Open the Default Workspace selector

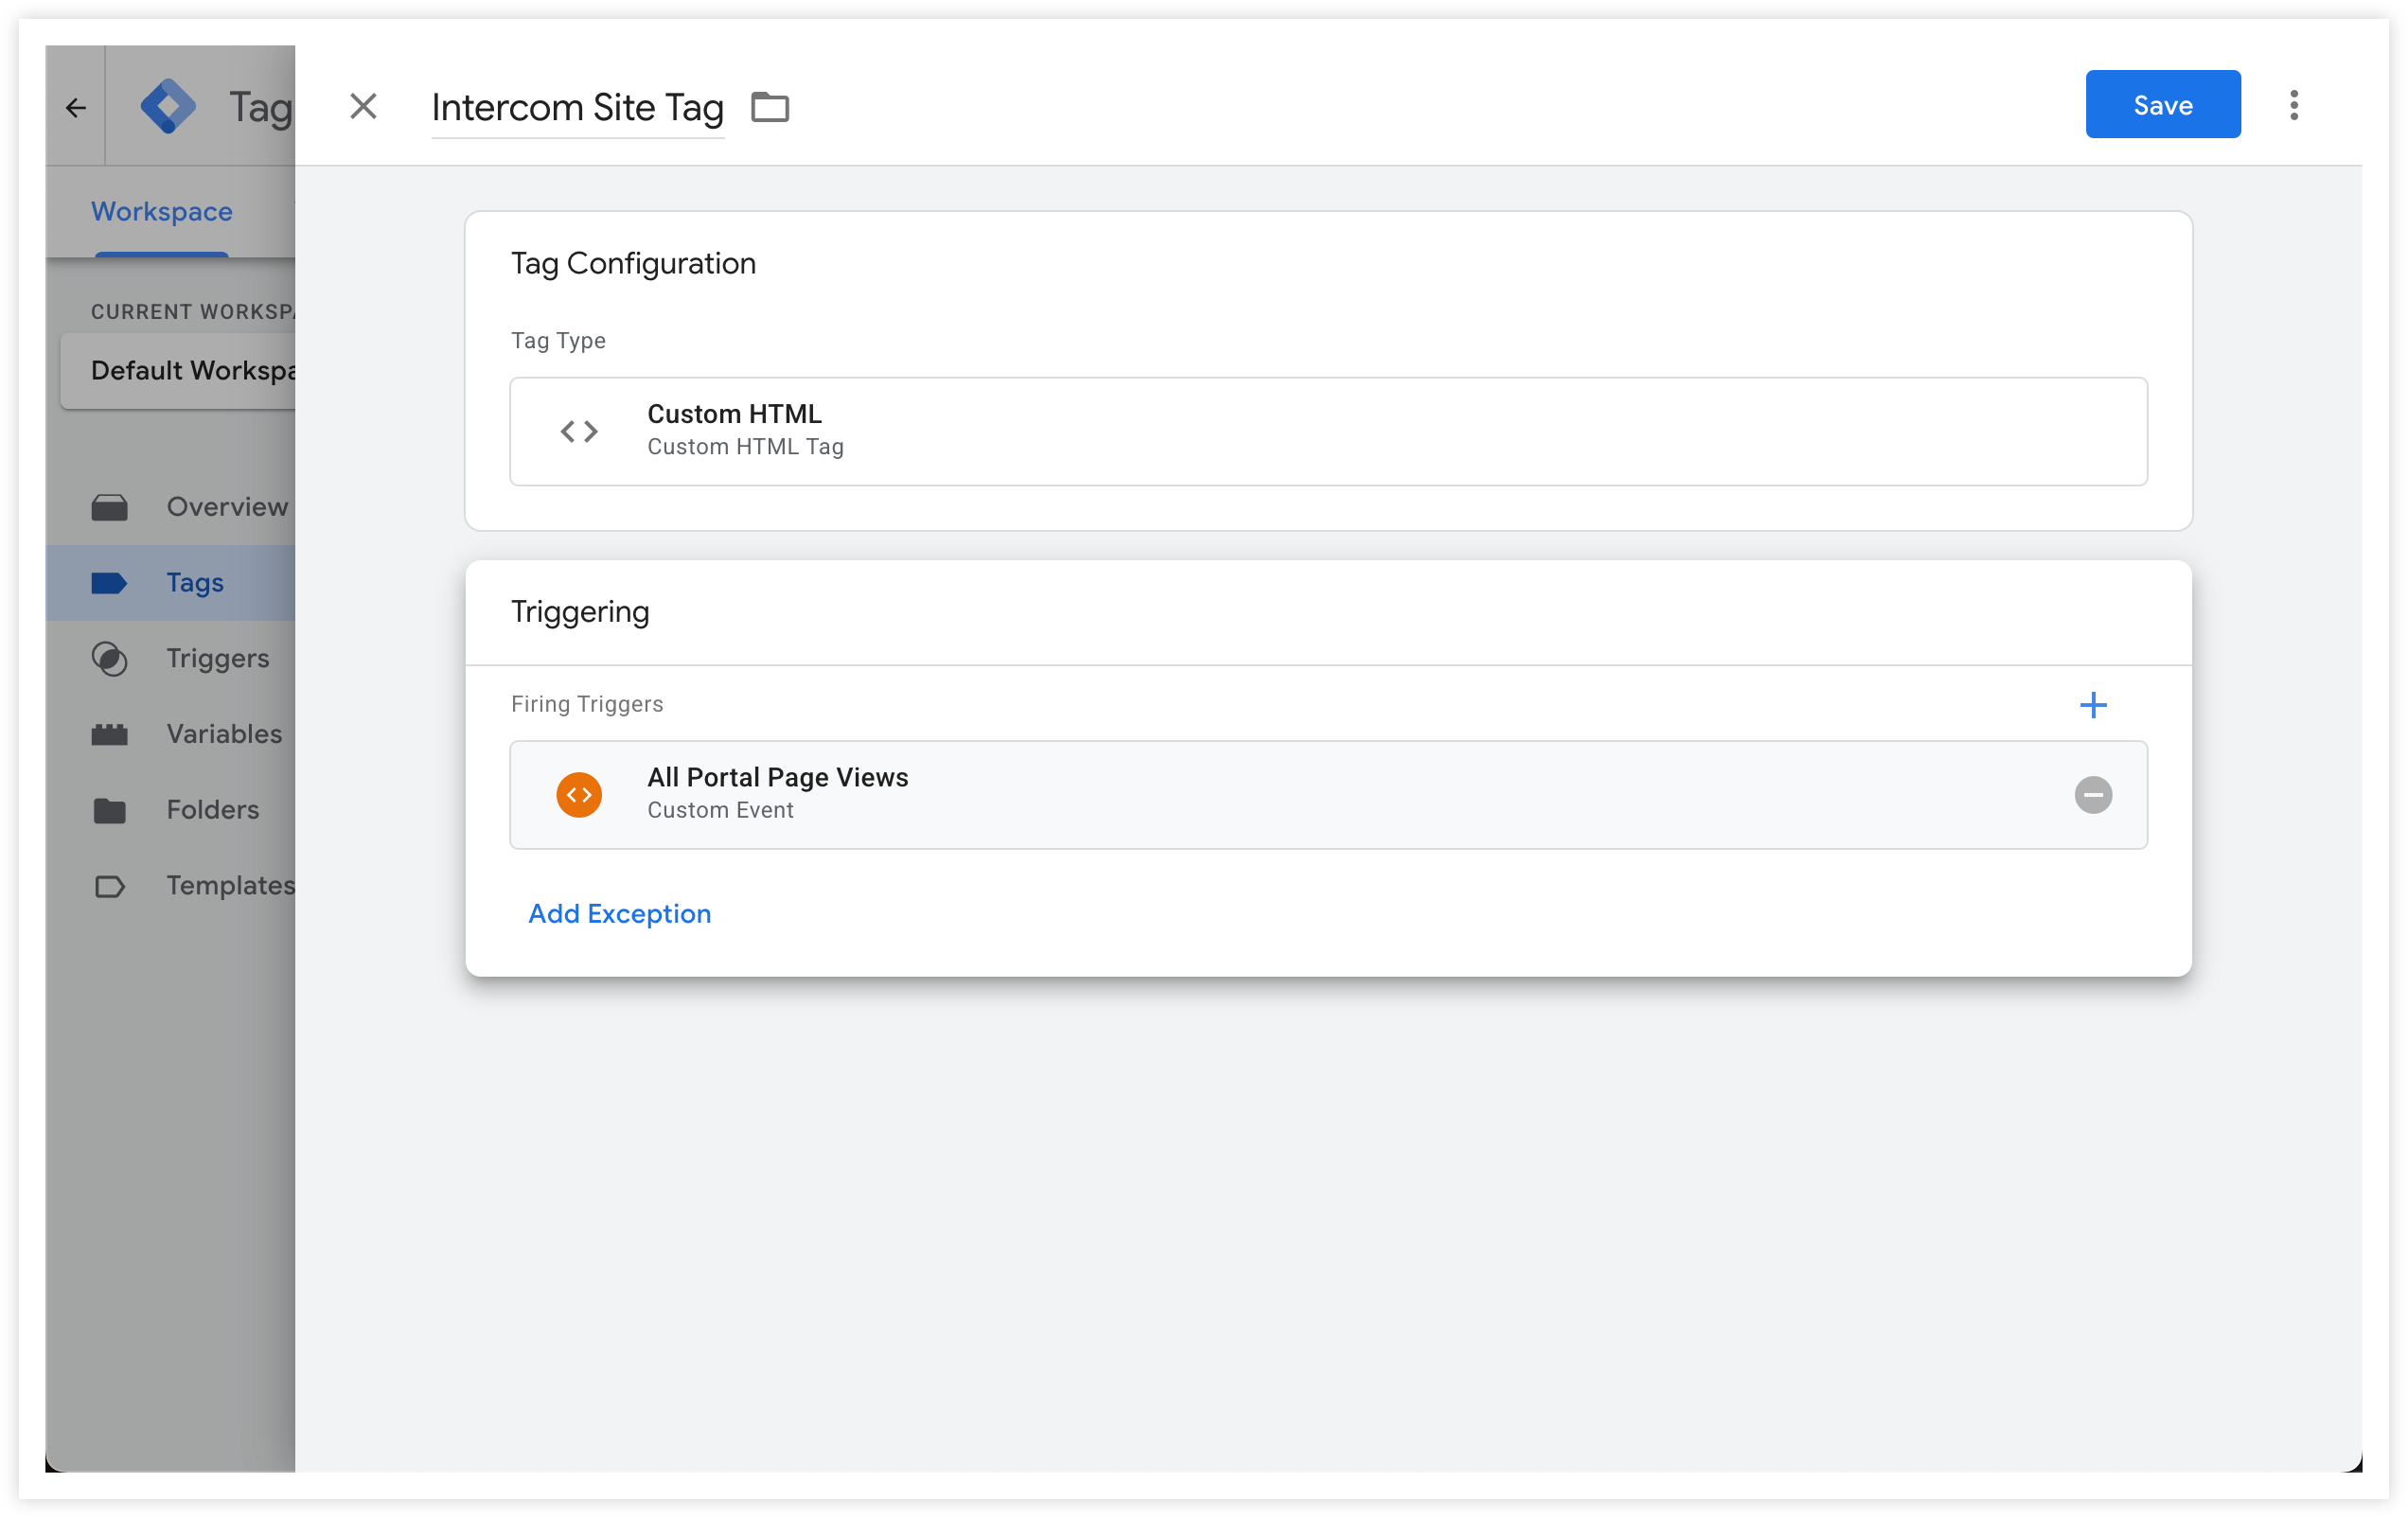[x=178, y=371]
